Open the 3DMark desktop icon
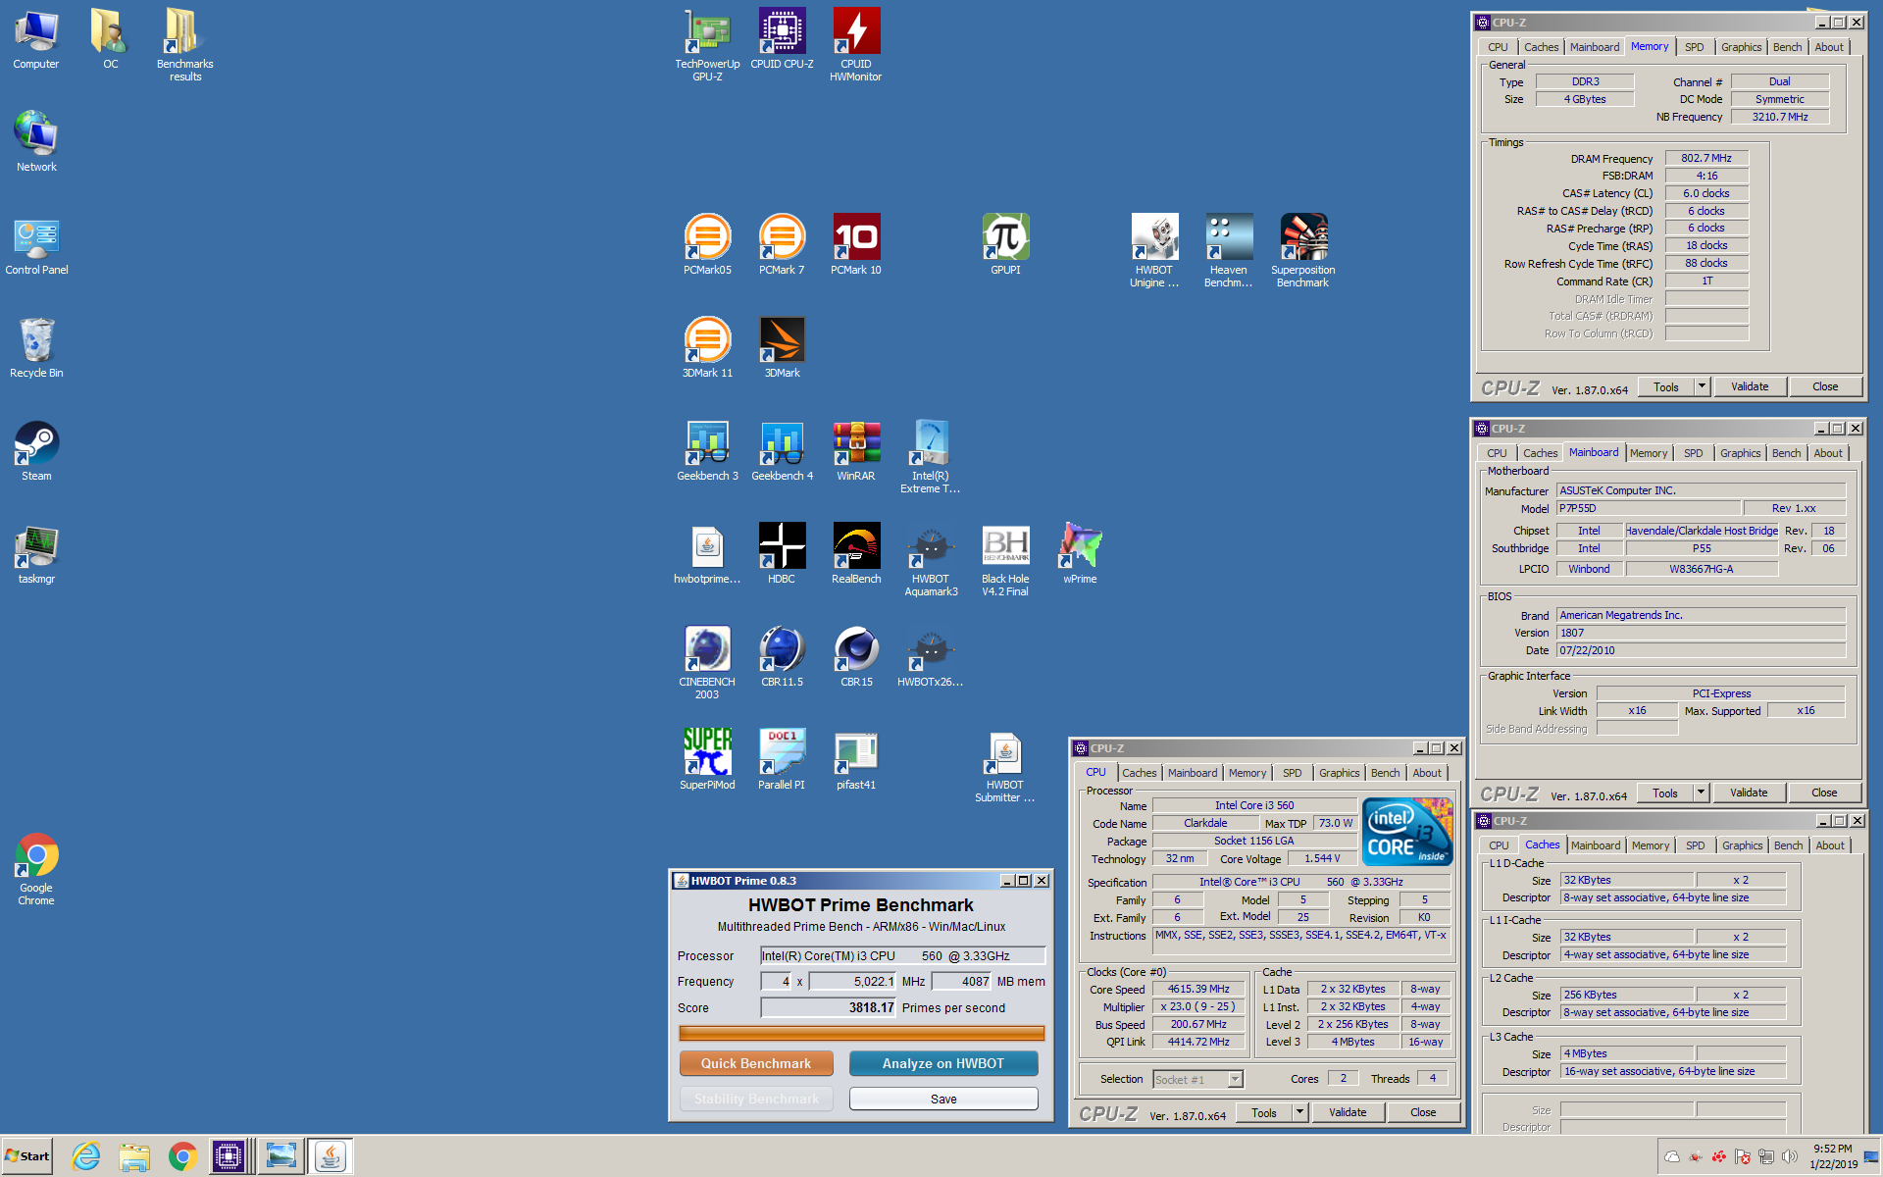Image resolution: width=1883 pixels, height=1177 pixels. [x=782, y=348]
